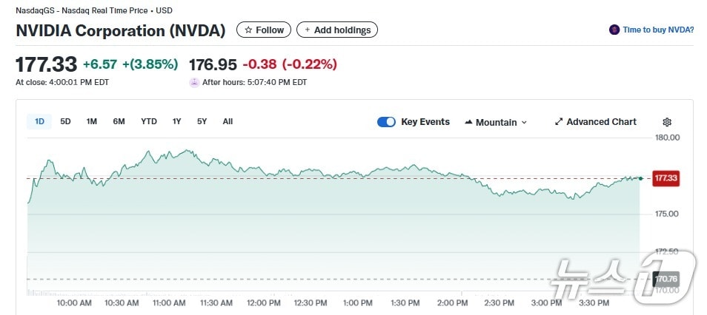
Task: Click the 170.76 previous close label
Action: point(665,279)
